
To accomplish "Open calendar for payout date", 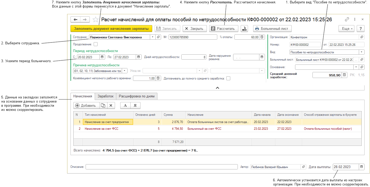I will (x=362, y=167).
